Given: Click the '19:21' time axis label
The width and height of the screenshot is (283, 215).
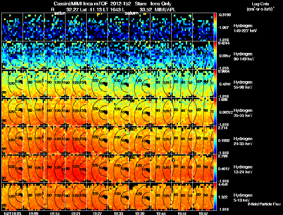Looking at the screenshot, I should [x=76, y=213].
